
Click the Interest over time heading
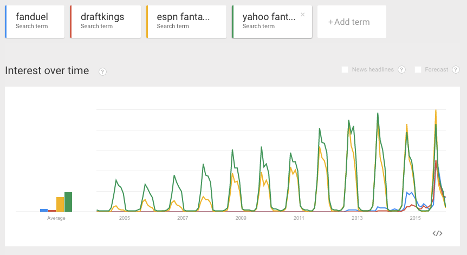[x=47, y=71]
